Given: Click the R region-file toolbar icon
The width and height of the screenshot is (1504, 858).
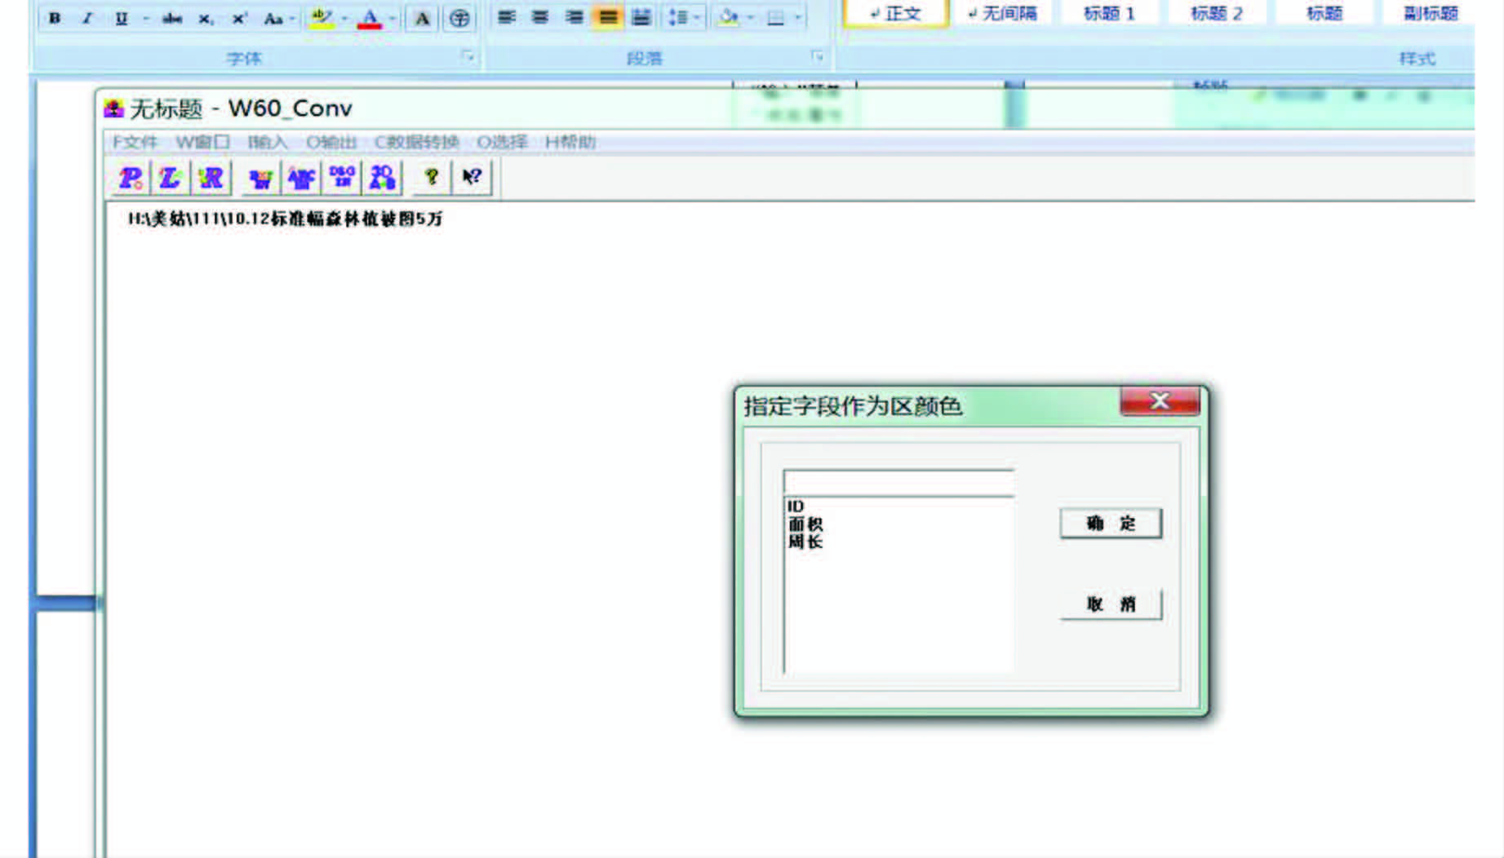Looking at the screenshot, I should pyautogui.click(x=211, y=178).
